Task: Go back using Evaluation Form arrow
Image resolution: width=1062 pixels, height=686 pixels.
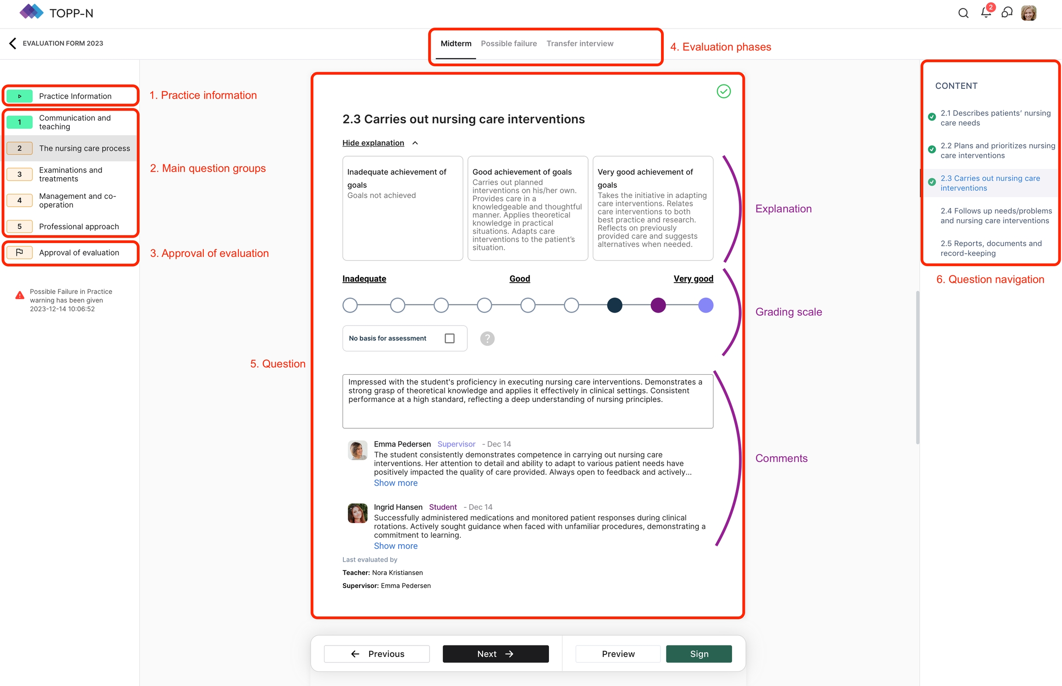Action: [13, 43]
